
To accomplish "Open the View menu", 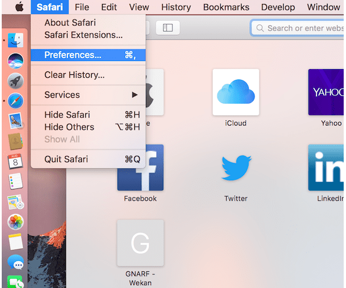I will pyautogui.click(x=139, y=7).
